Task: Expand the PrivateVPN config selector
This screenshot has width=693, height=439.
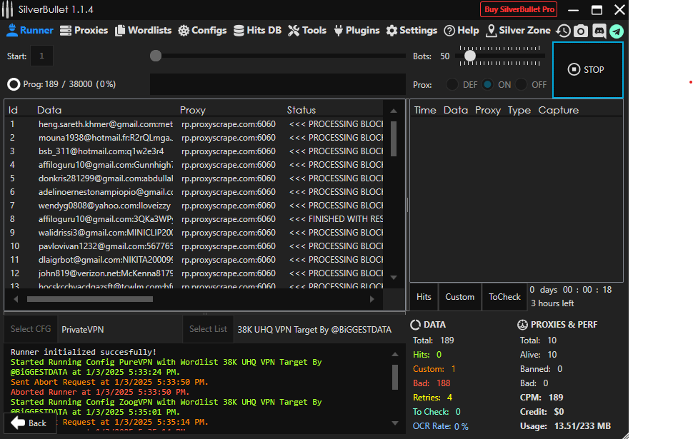Action: tap(114, 328)
